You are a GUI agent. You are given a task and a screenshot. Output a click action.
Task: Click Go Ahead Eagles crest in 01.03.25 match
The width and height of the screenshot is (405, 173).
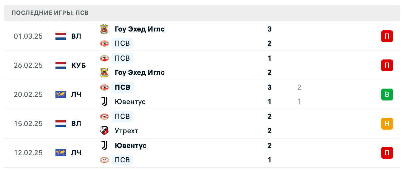104,29
